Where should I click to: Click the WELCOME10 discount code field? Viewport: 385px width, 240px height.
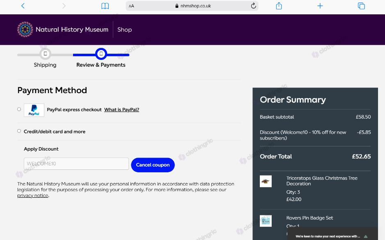76,164
